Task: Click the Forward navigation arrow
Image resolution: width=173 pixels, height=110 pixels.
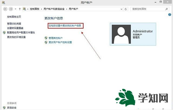Action: (x=11, y=9)
